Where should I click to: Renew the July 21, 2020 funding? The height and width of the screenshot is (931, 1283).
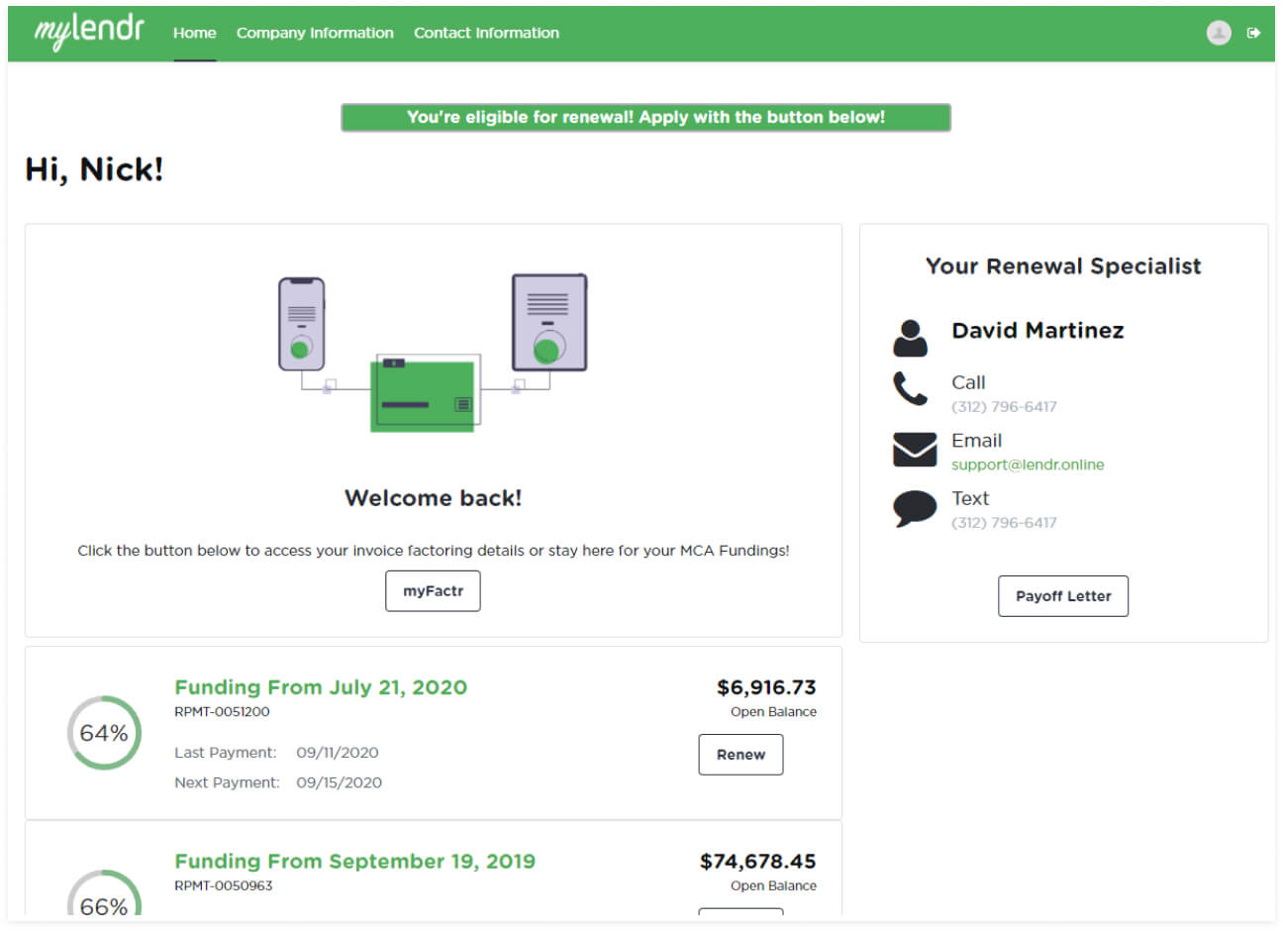740,754
